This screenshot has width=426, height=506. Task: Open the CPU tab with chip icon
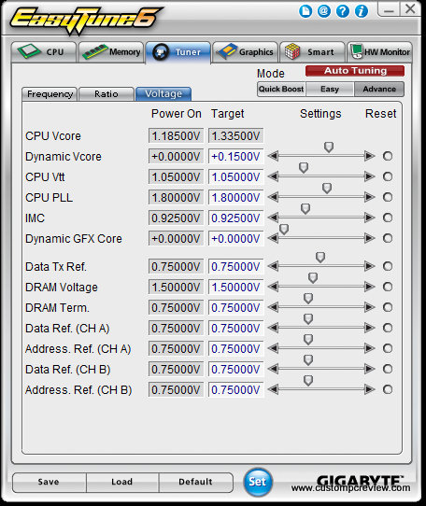point(29,51)
